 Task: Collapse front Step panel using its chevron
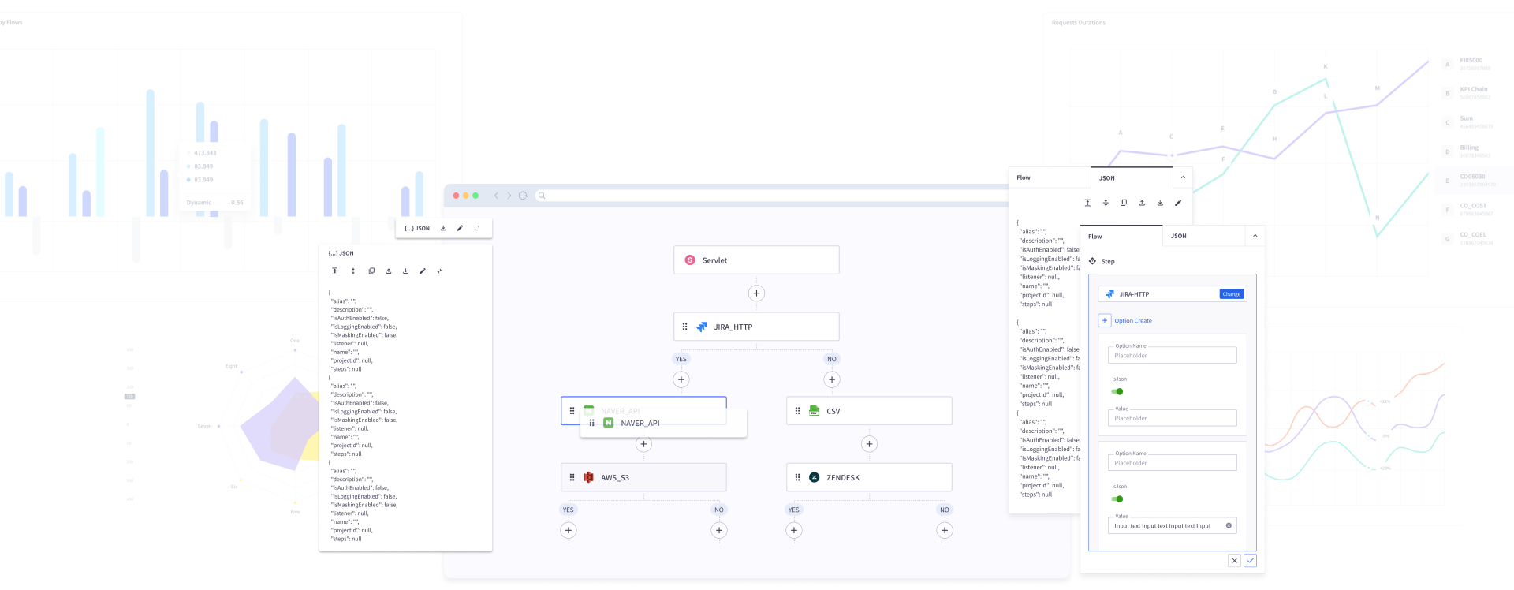click(1255, 236)
